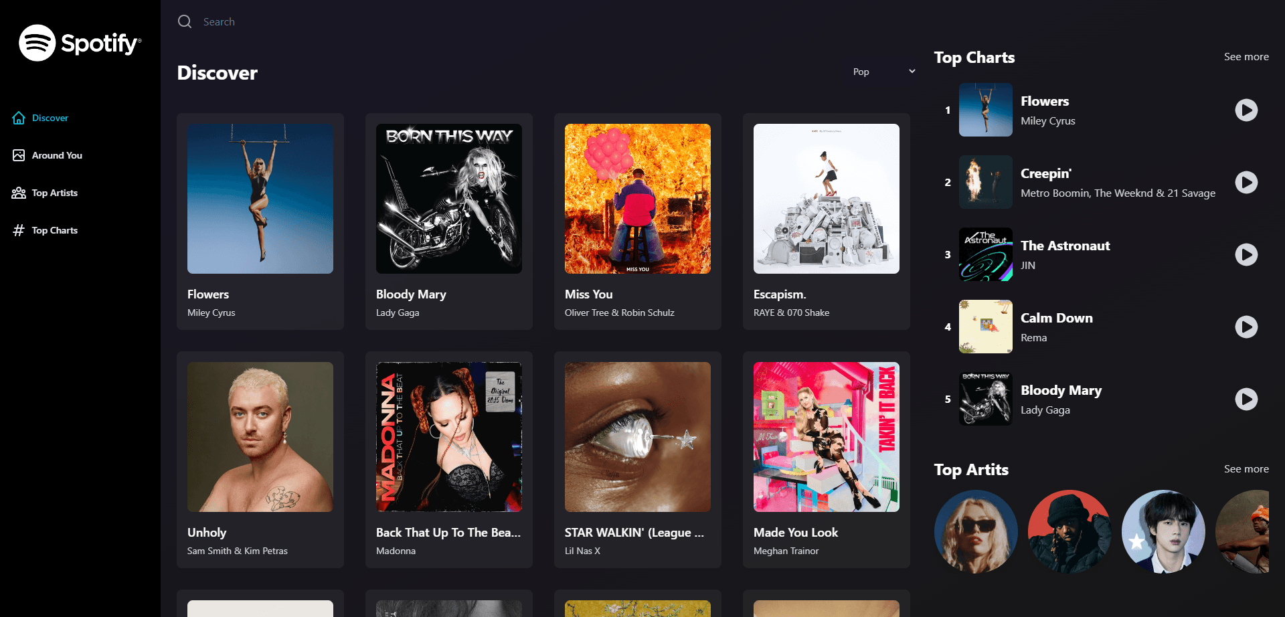The width and height of the screenshot is (1285, 617).
Task: Open the Miss You cover art
Action: pos(638,199)
